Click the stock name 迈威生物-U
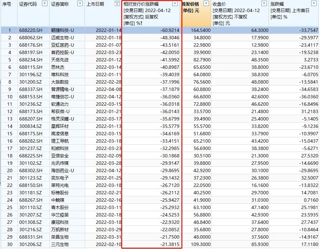Viewport: 320px width, 249px height. point(63,38)
